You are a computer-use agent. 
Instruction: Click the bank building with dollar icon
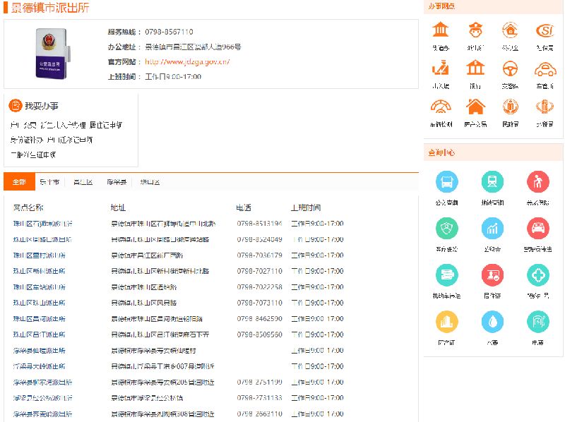475,69
